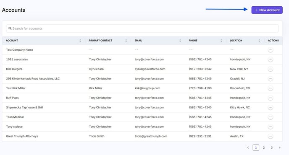
Task: Click the Accounts page heading
Action: (x=13, y=10)
